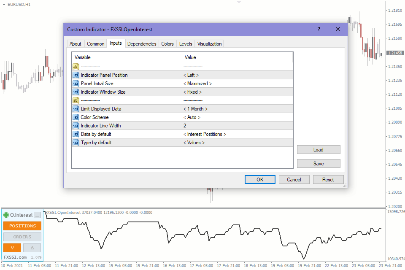The height and width of the screenshot is (270, 405).
Task: Open the About tab
Action: [x=75, y=44]
